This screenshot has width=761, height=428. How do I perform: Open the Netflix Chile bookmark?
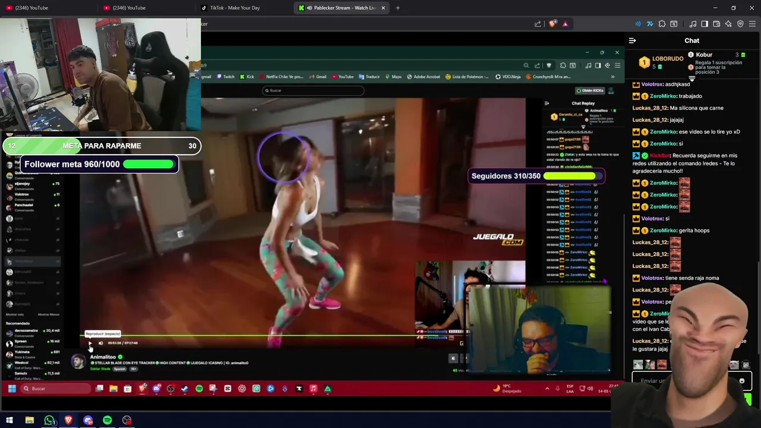tap(281, 77)
